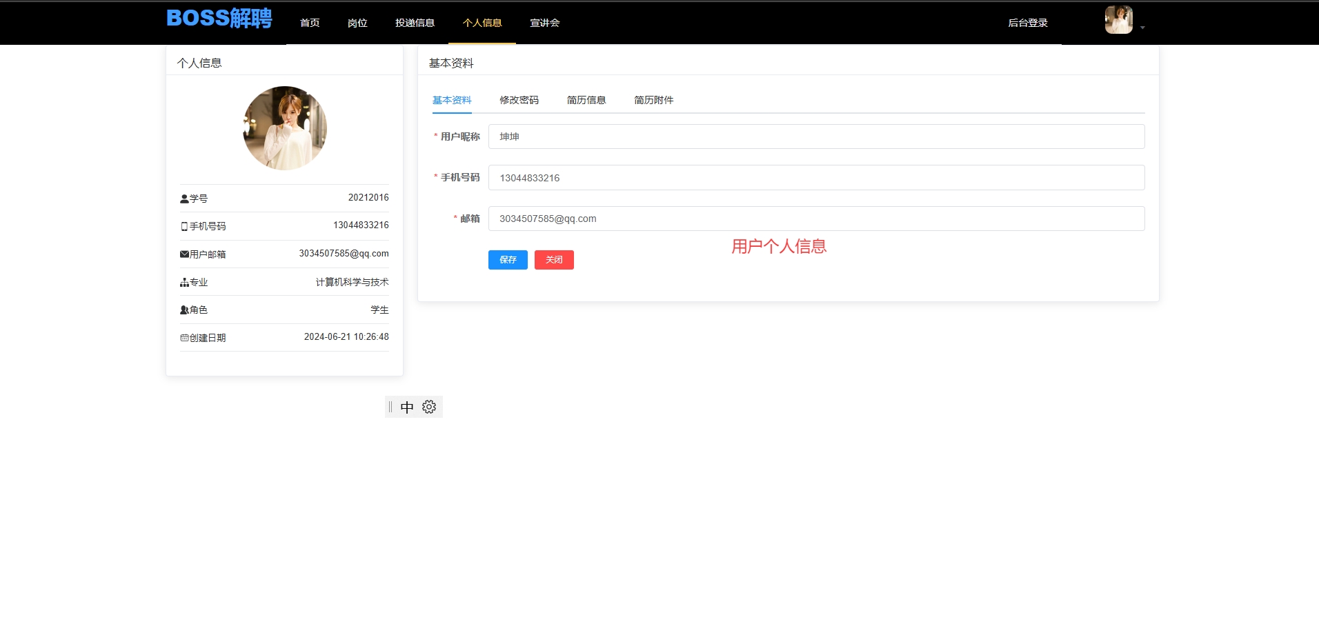Switch to the 简历信息 tab

pos(586,100)
